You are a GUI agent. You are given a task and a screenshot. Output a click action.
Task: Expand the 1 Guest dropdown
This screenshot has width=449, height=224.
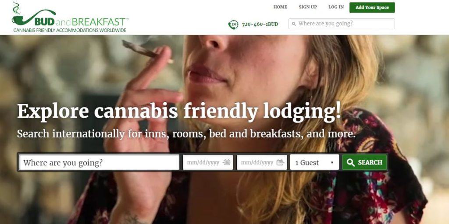pos(314,162)
